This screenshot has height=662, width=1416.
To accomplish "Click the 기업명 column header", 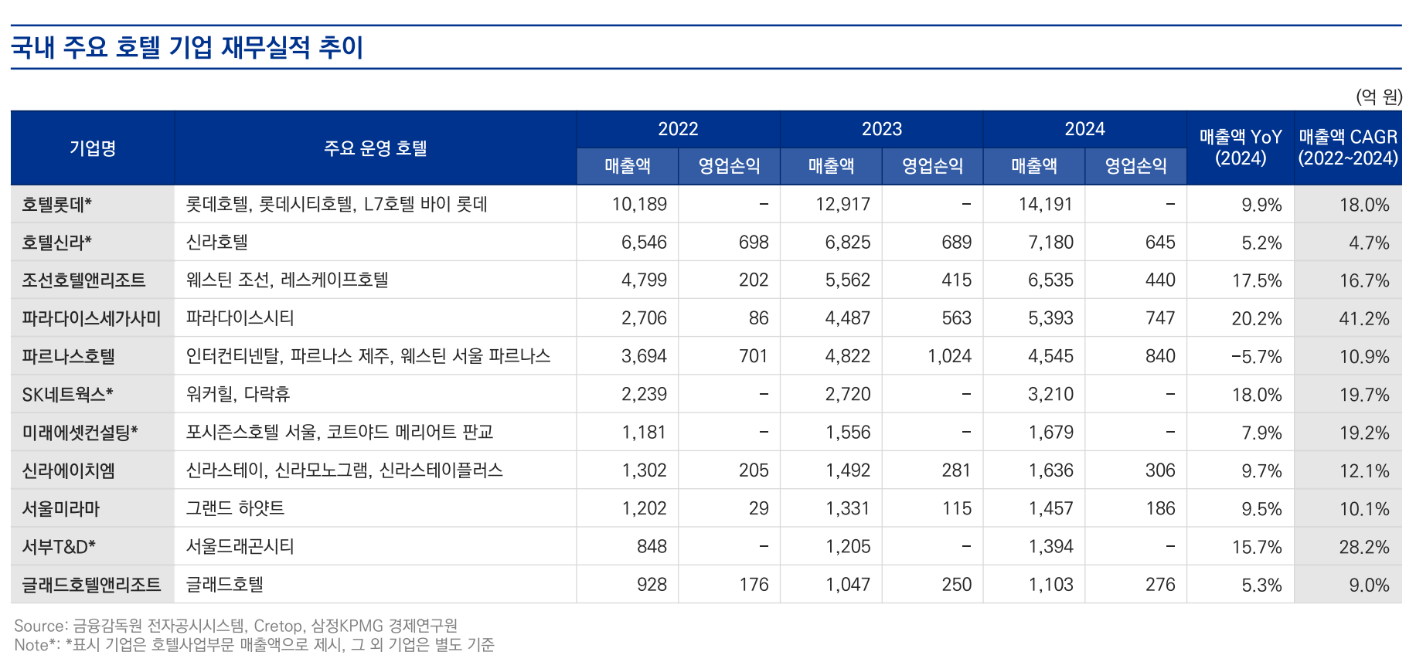I will coord(93,148).
